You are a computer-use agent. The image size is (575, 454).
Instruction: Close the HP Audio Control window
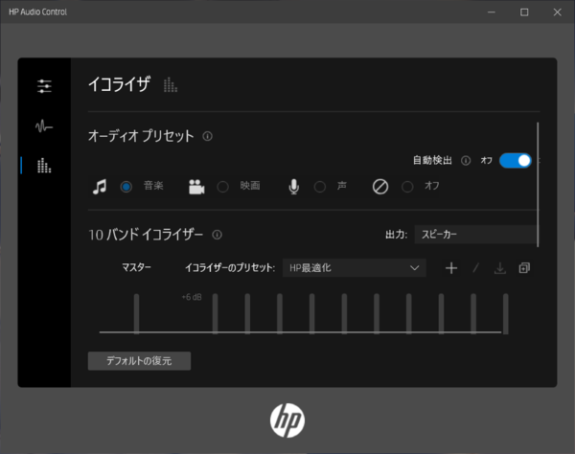[x=558, y=12]
